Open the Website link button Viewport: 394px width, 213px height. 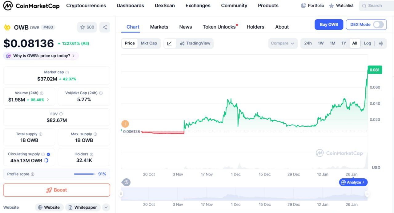pos(49,207)
